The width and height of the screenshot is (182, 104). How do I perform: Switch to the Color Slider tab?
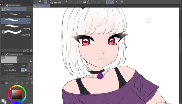coord(12,83)
